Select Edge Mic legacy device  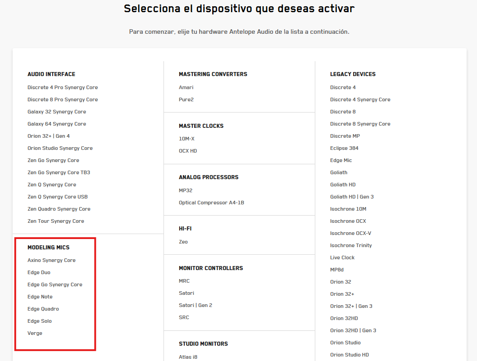341,160
